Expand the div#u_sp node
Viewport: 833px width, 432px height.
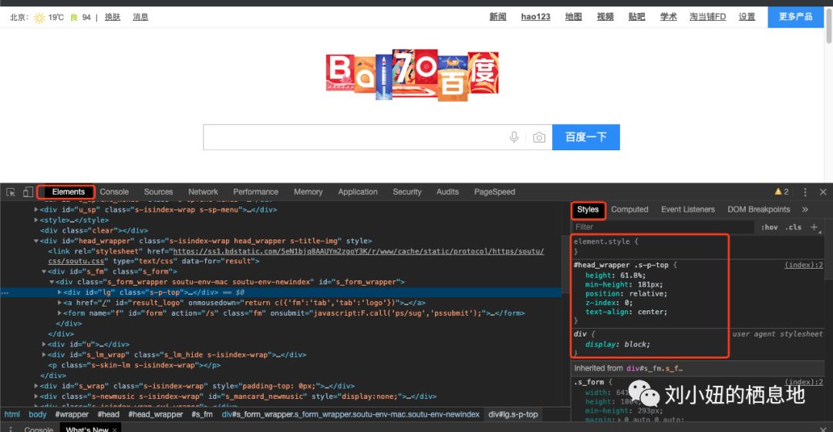pos(36,209)
